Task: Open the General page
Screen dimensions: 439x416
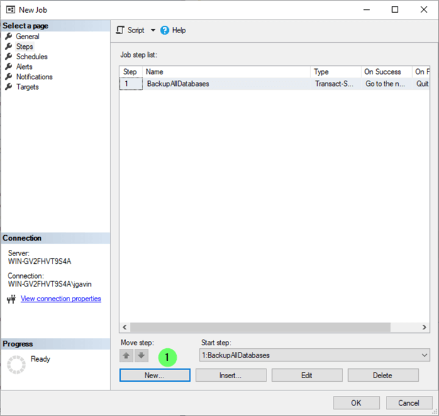Action: point(27,37)
